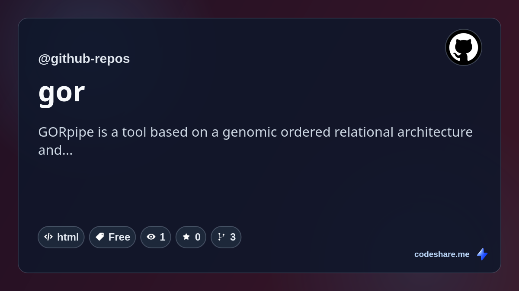The height and width of the screenshot is (291, 519).
Task: Open the forks count pill showing 3
Action: coord(226,237)
